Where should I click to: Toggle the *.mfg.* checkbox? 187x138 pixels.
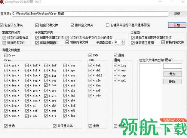[x=6, y=91]
